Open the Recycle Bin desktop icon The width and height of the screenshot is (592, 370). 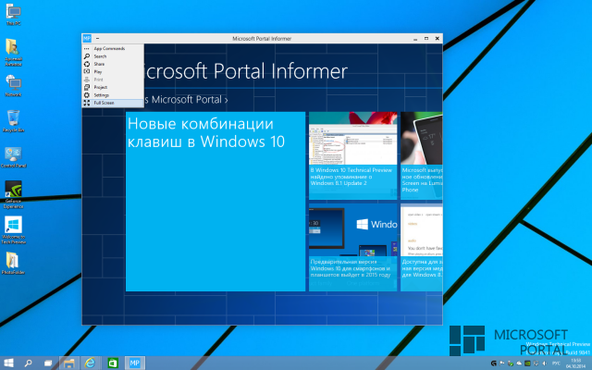pyautogui.click(x=14, y=121)
